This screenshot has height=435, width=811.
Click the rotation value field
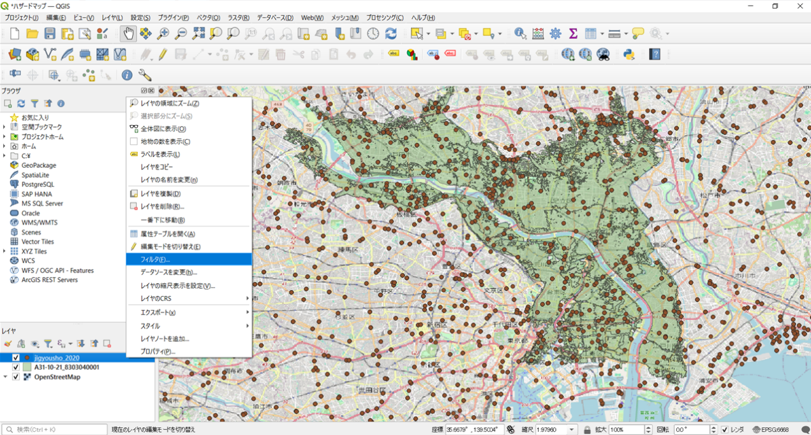pos(690,430)
